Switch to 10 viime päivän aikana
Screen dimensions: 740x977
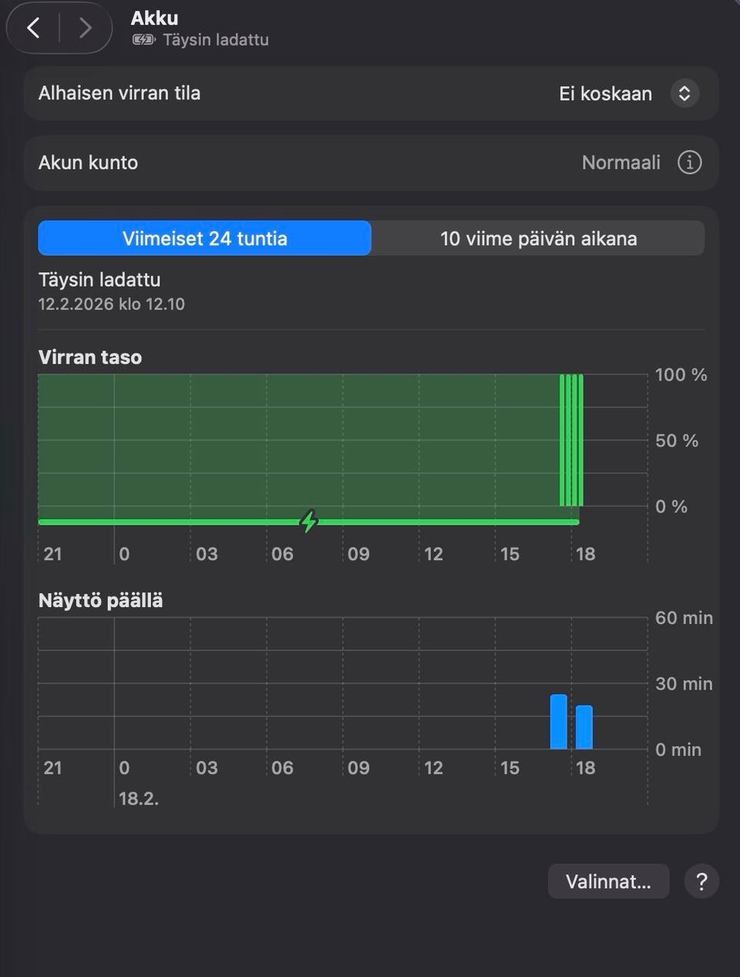[538, 239]
